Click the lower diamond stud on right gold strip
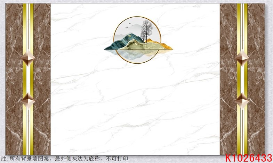Viewport: 273px width, 163px height. tap(242, 101)
